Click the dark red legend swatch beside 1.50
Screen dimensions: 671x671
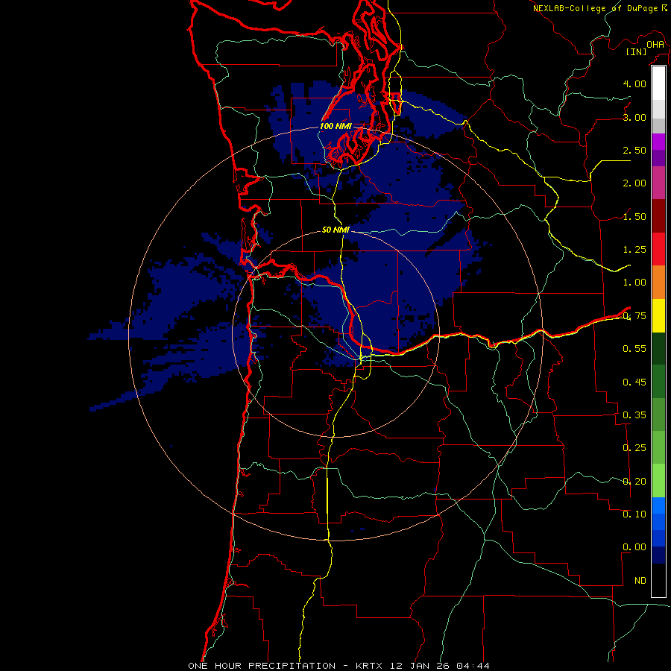coord(658,216)
